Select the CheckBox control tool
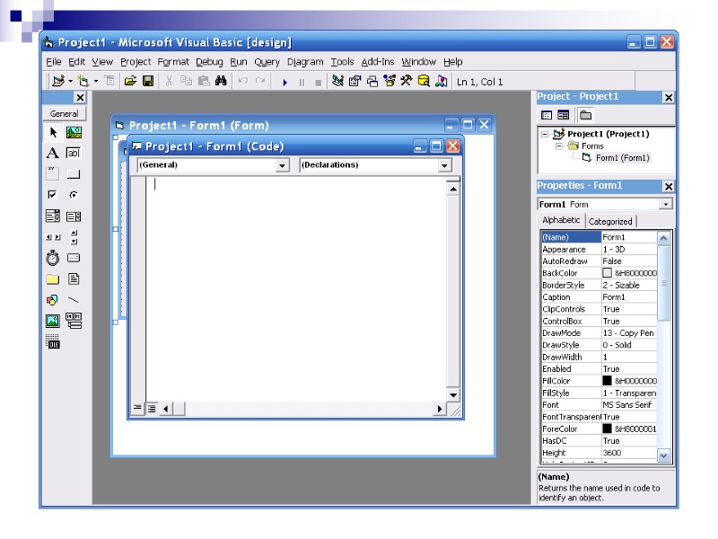718x539 pixels. point(53,195)
